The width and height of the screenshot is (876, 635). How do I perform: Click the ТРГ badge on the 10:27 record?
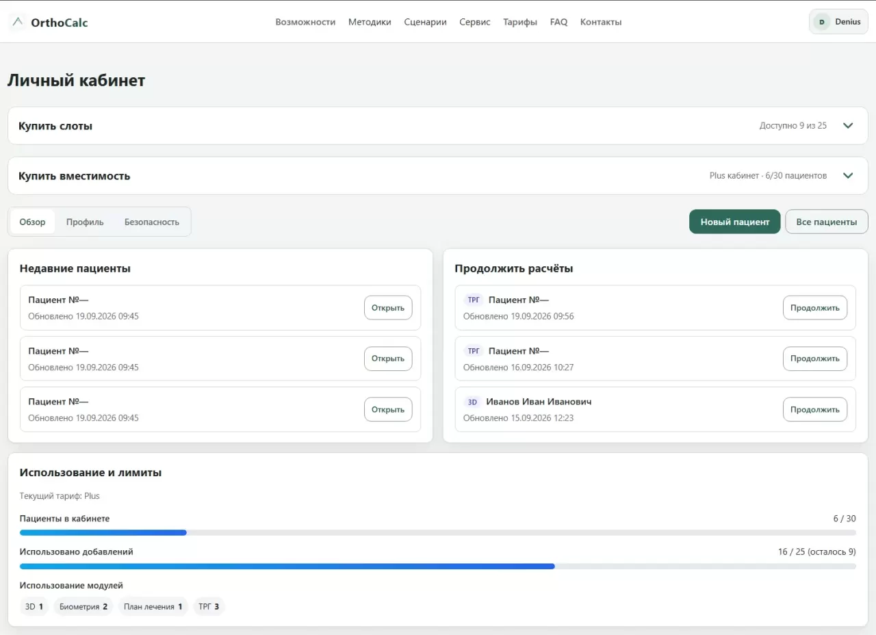tap(474, 350)
